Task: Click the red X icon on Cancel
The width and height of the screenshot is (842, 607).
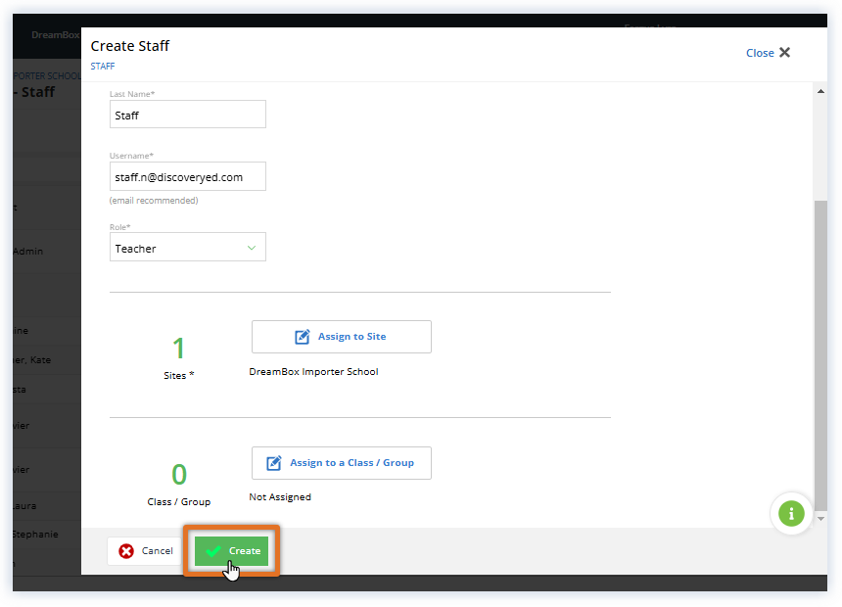Action: (126, 551)
